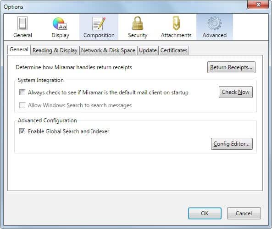Open the Return Receipts dialog
The width and height of the screenshot is (272, 229).
click(x=231, y=67)
